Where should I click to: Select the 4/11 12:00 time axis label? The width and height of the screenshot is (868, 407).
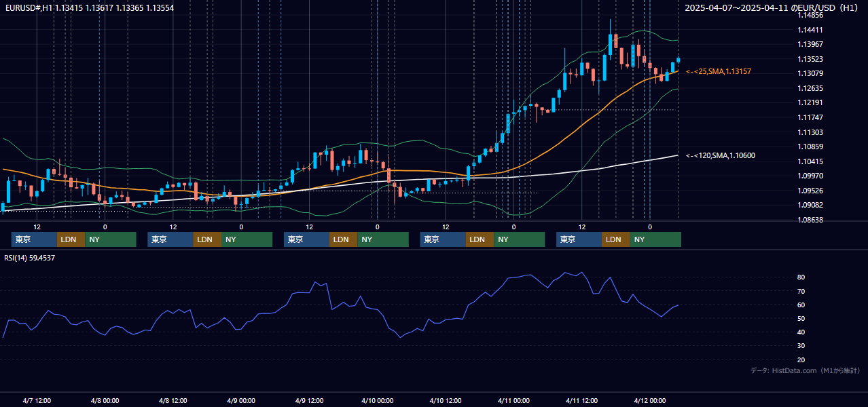tap(581, 400)
